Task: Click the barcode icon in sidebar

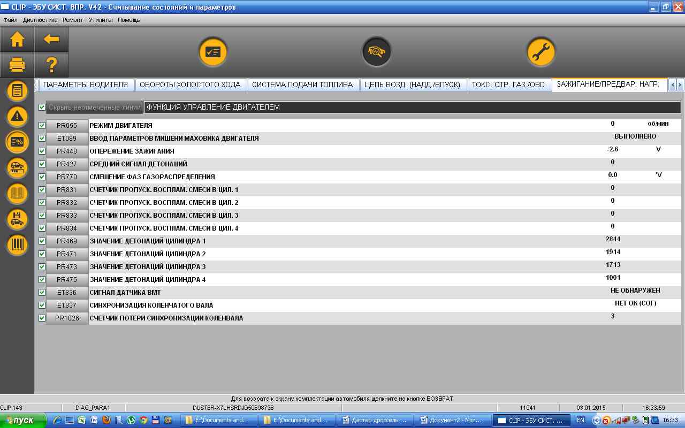Action: pyautogui.click(x=17, y=245)
